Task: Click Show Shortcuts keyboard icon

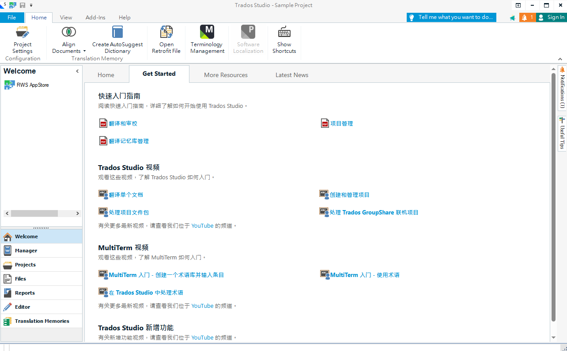Action: pyautogui.click(x=284, y=32)
